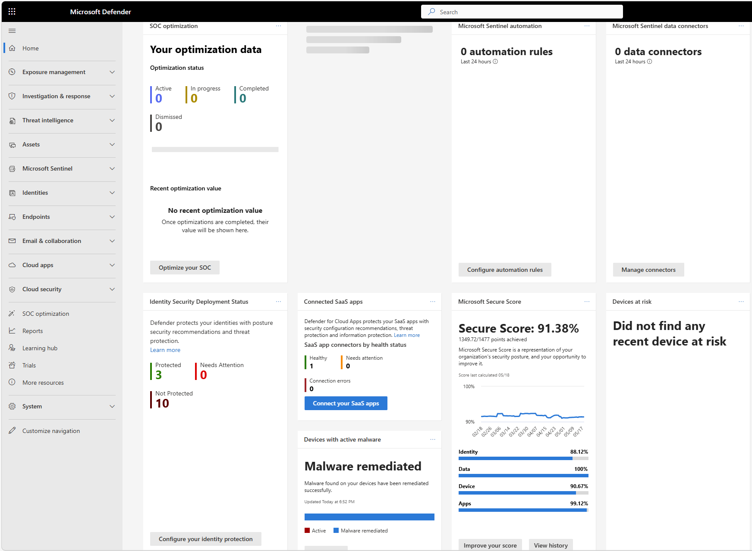Click Connect your SaaS apps button

pos(346,403)
